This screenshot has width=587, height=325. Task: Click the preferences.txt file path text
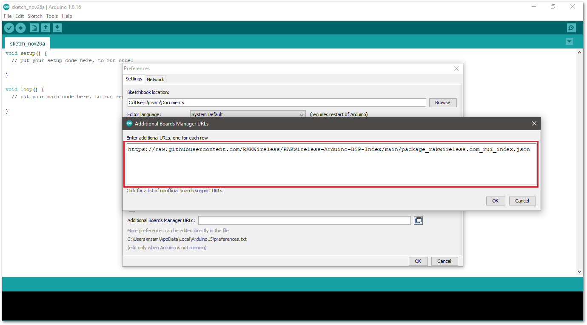[x=187, y=239]
